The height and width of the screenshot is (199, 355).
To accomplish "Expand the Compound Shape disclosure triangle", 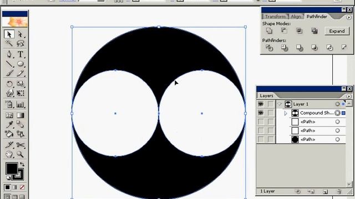I will click(x=286, y=113).
